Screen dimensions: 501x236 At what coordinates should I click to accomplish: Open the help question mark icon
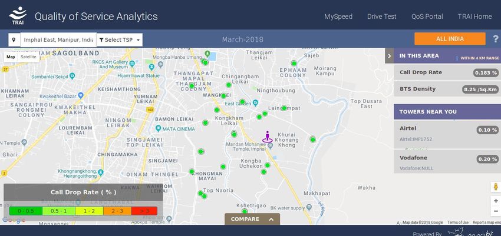tap(496, 39)
